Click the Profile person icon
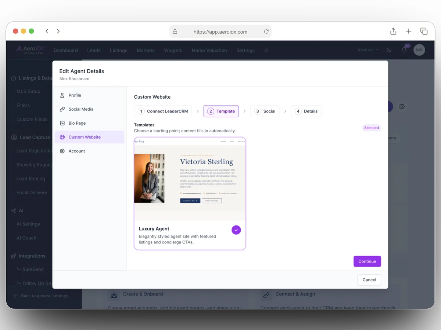 click(62, 95)
